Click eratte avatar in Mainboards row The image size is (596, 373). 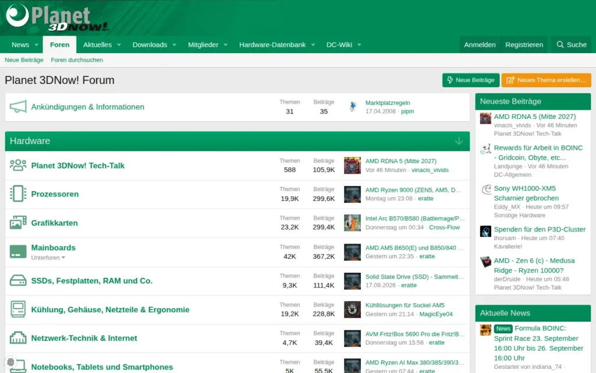[x=352, y=252]
